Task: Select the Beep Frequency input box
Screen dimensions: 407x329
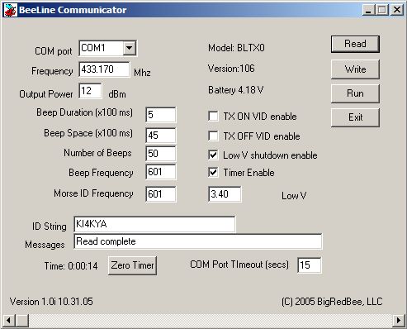Action: (161, 172)
